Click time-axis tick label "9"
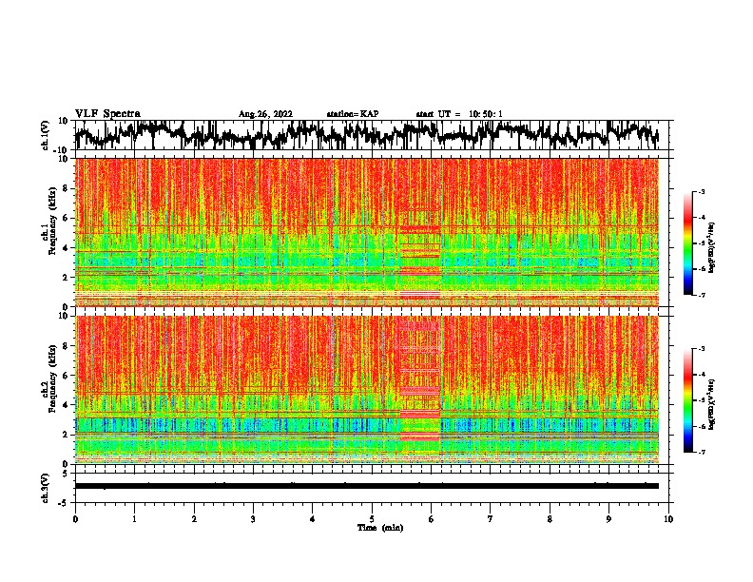The height and width of the screenshot is (582, 753). [608, 519]
